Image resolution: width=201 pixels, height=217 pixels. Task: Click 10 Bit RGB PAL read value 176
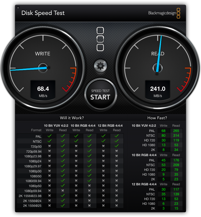[x=176, y=160]
